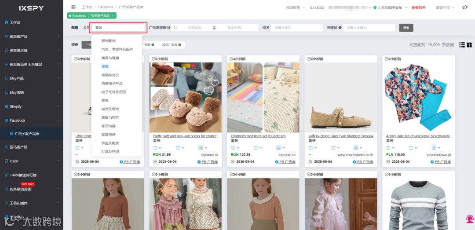
Task: Open the pink customer support headset icon
Action: [470, 219]
